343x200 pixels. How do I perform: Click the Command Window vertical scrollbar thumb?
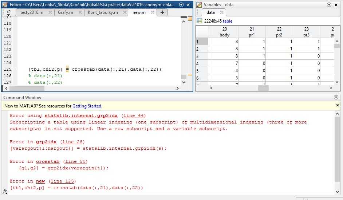[x=337, y=149]
